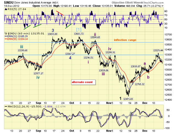Screen dimensions: 176x133
Task: Click the 13367.27 price label
Action: 70,54
